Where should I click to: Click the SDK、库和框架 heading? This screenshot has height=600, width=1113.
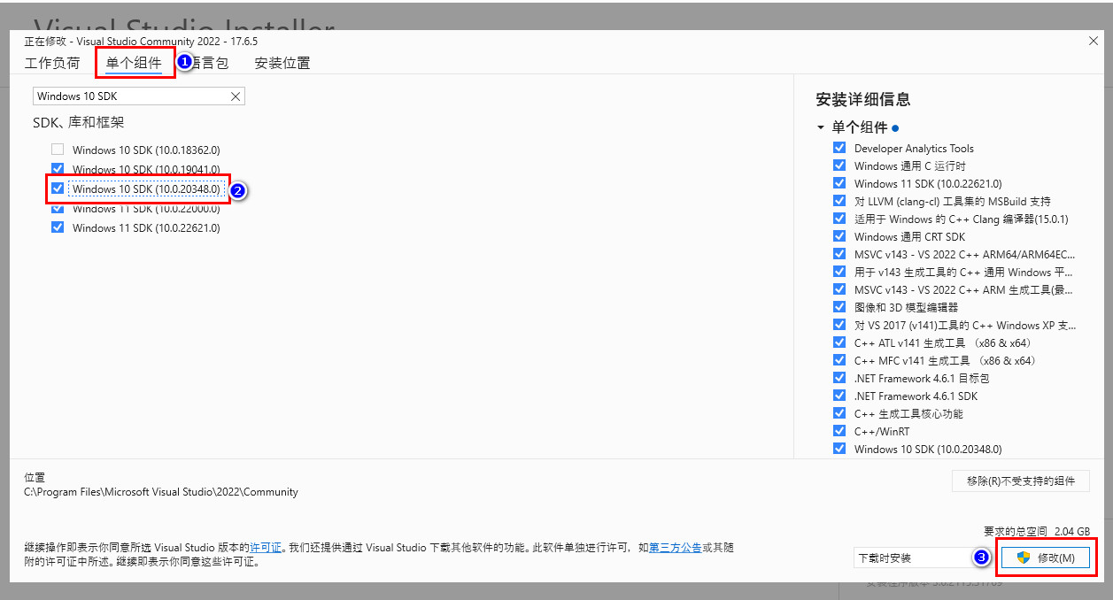(x=79, y=122)
